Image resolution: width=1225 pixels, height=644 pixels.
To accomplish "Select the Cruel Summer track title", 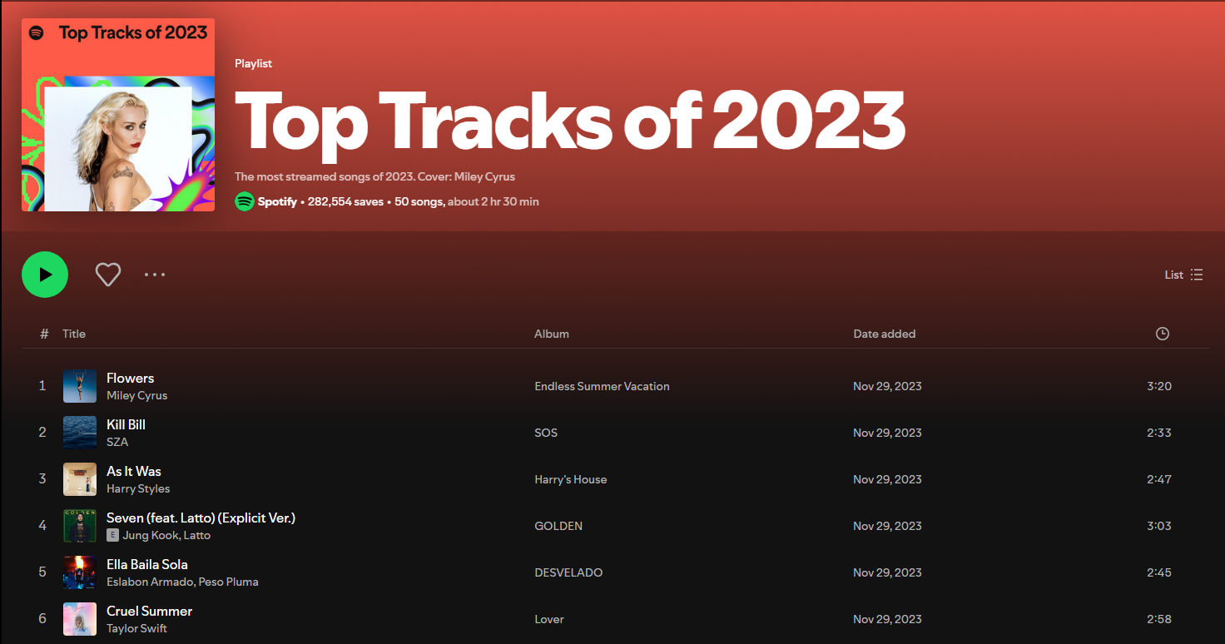I will (x=150, y=611).
